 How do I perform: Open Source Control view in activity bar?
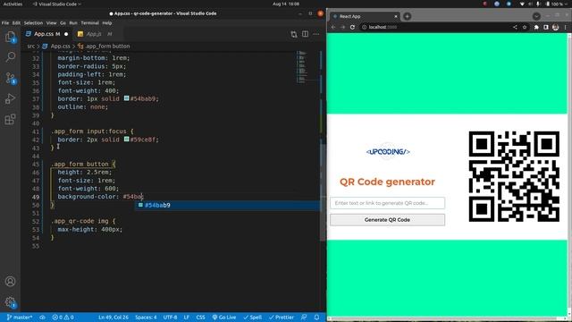click(x=10, y=78)
